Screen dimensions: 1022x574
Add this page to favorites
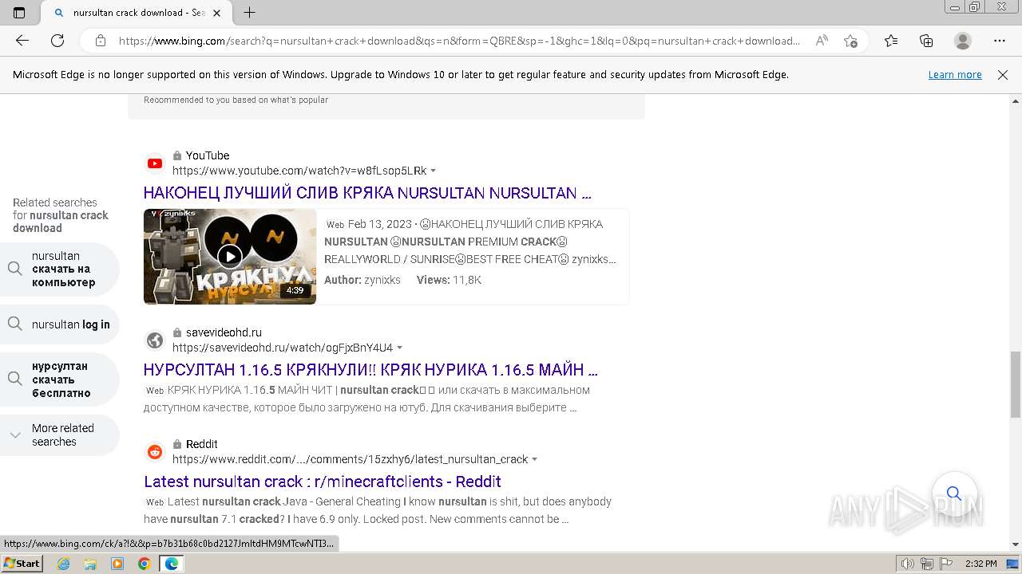[x=850, y=41]
